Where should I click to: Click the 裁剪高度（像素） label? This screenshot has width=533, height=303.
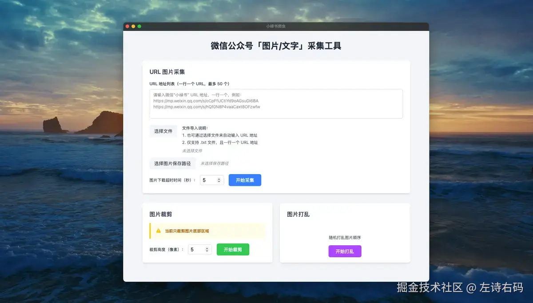coord(167,250)
